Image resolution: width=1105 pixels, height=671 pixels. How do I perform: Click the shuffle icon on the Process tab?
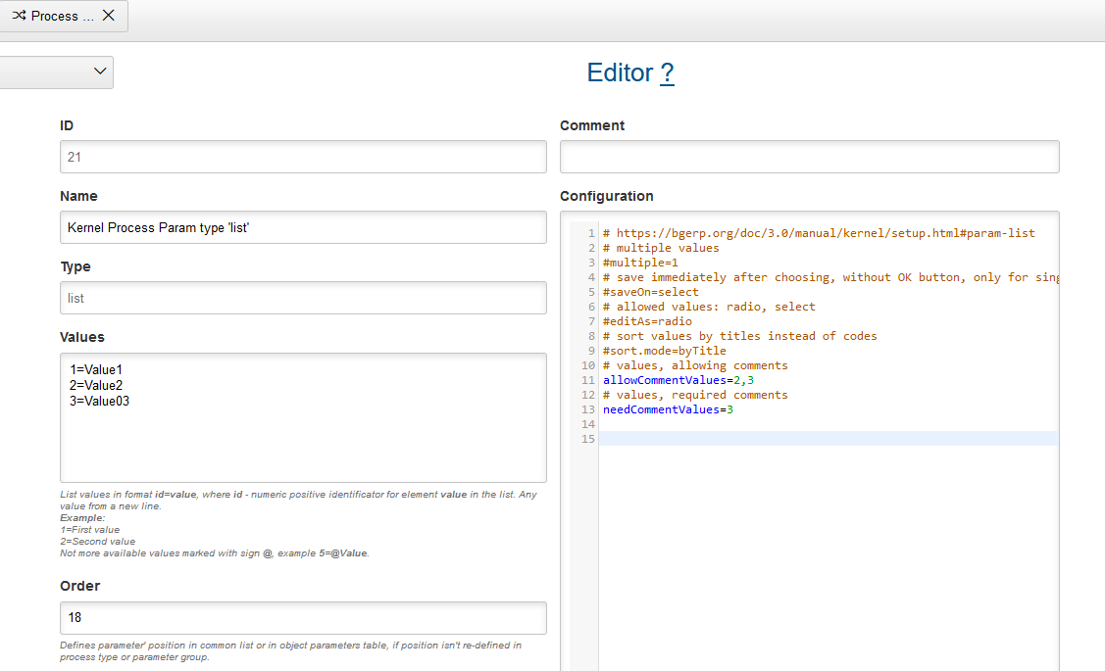20,16
